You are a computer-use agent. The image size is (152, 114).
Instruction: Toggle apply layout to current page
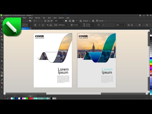coord(51,25)
